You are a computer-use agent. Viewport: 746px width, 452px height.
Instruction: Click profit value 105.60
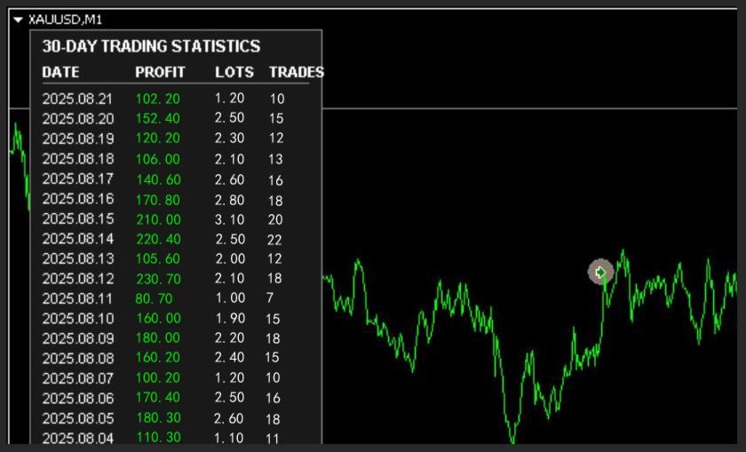click(x=158, y=258)
